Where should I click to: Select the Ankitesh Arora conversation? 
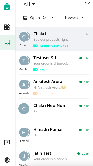point(54,87)
